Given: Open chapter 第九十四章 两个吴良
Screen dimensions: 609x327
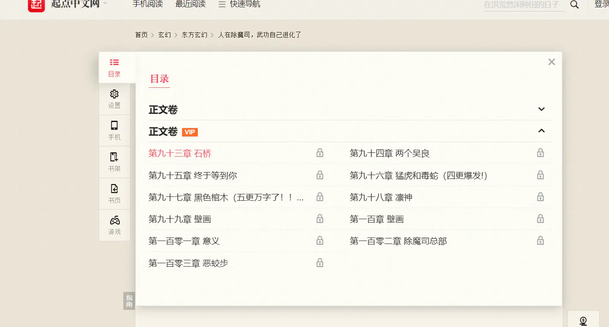Looking at the screenshot, I should [390, 153].
